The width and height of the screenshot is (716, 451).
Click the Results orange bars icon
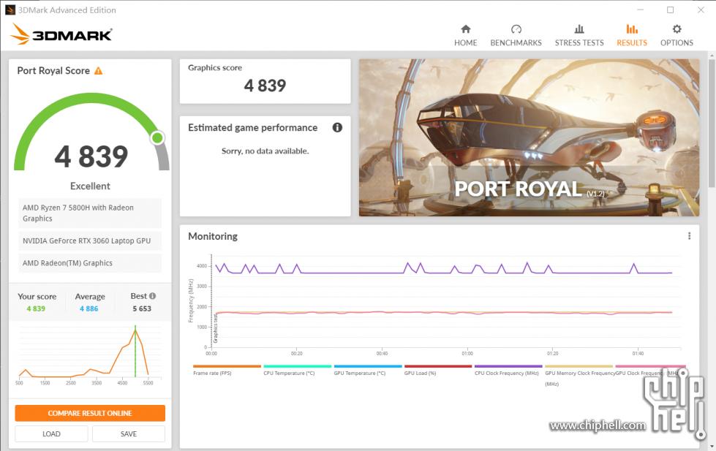point(632,29)
